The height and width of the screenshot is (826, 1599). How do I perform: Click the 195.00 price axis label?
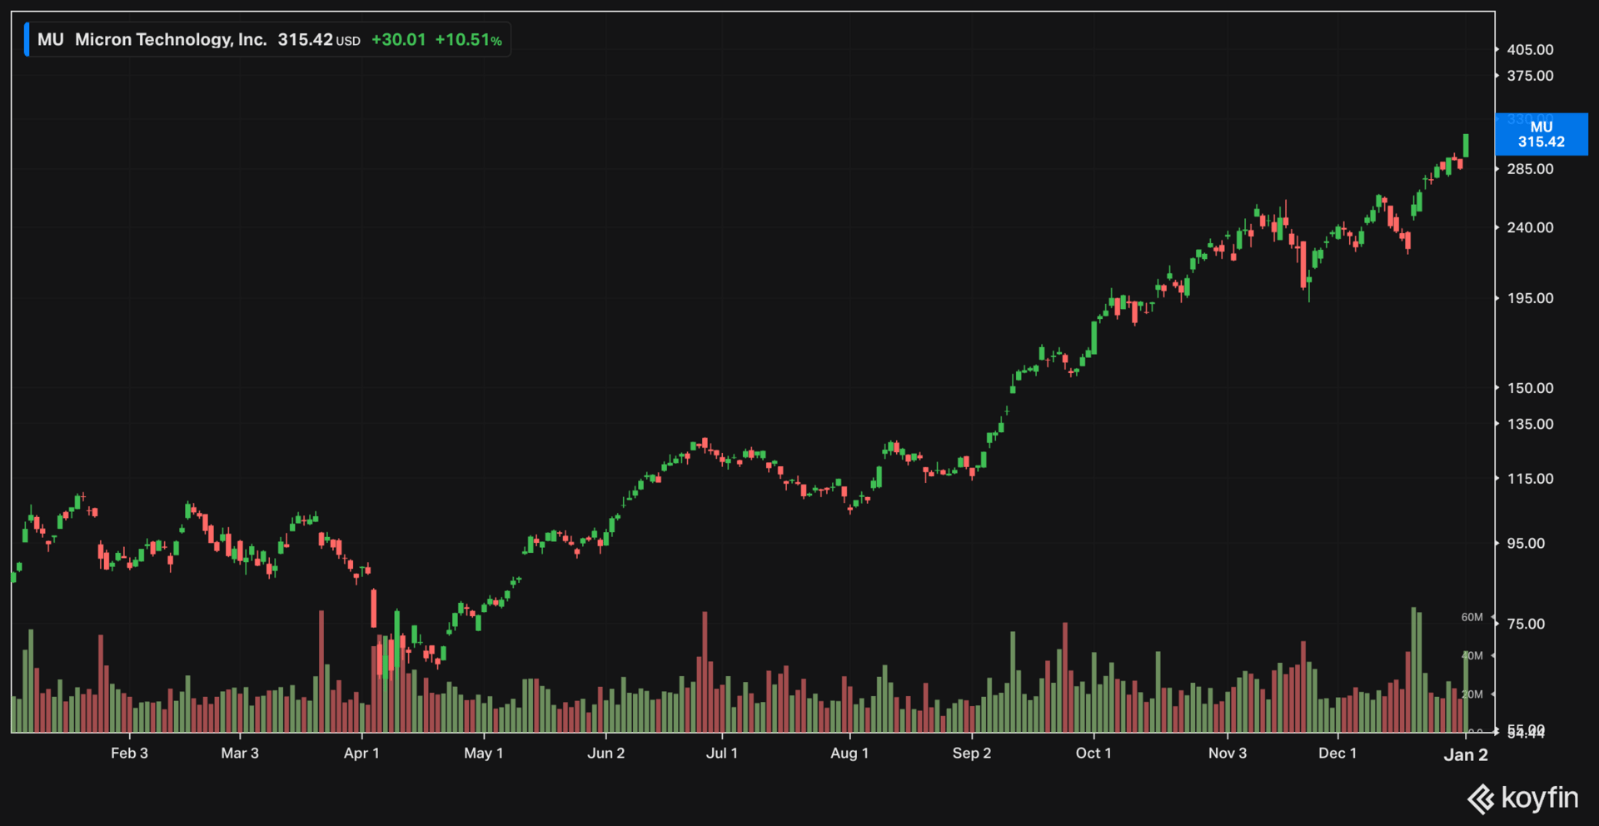pyautogui.click(x=1530, y=297)
